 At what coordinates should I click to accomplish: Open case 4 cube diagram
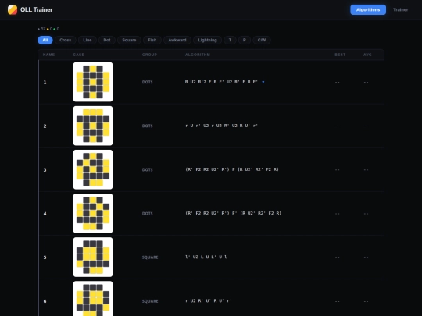pyautogui.click(x=93, y=213)
